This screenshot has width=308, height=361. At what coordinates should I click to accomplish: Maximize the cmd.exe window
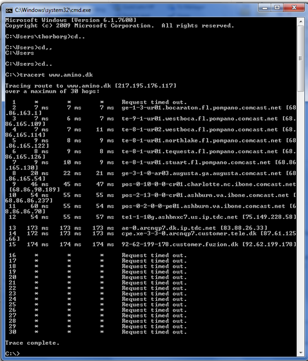(x=277, y=8)
